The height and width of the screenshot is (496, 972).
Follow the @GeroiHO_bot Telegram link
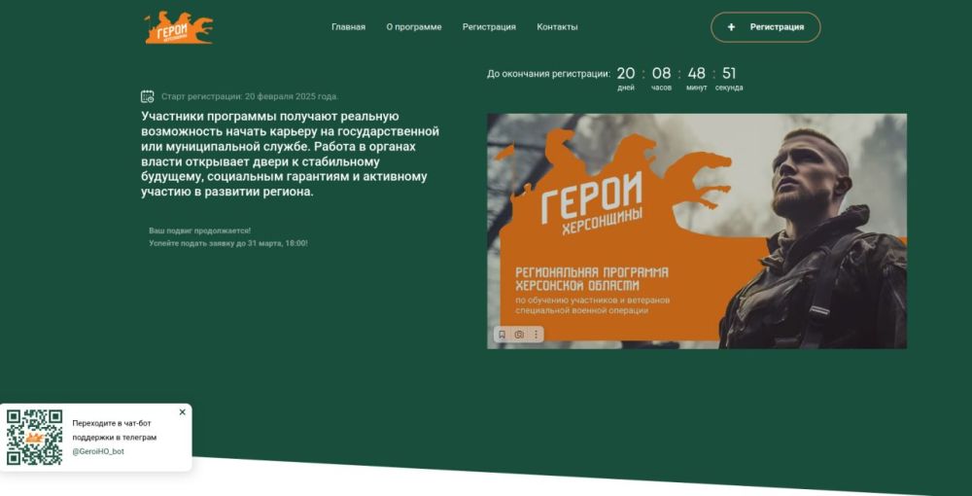tap(98, 451)
